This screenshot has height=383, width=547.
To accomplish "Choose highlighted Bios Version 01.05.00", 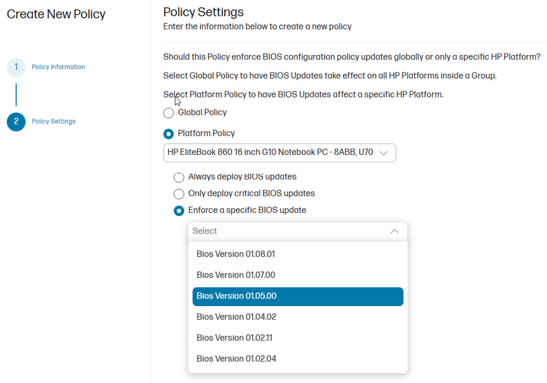I will [x=298, y=296].
